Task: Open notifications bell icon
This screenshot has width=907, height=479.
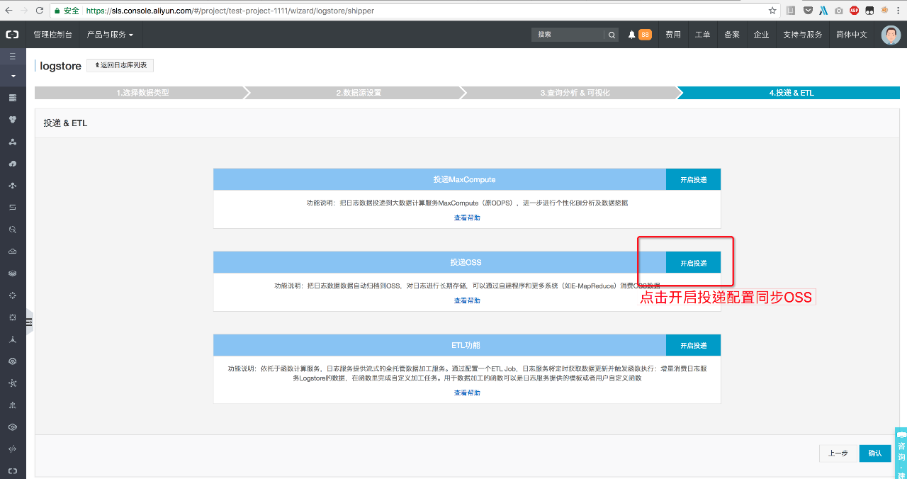Action: (x=632, y=35)
